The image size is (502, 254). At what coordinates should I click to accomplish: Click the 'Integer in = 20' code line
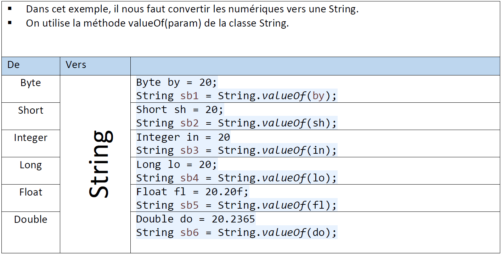tap(183, 137)
